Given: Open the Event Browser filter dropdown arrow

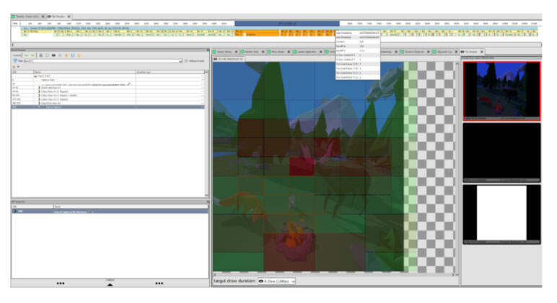Looking at the screenshot, I should pos(180,61).
